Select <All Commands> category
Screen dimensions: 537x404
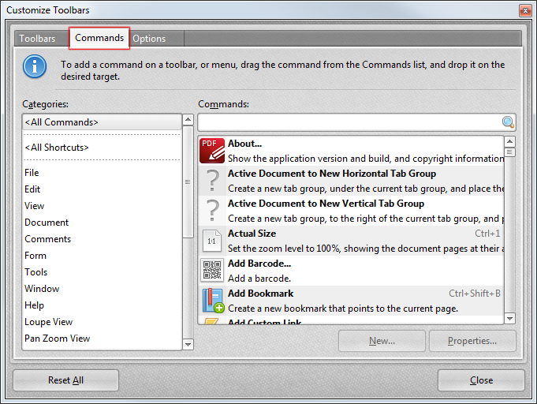(x=102, y=122)
